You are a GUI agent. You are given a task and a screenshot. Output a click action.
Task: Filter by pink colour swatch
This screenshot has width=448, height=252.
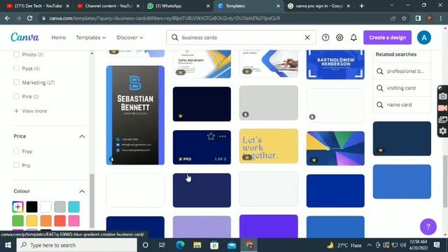point(74,221)
